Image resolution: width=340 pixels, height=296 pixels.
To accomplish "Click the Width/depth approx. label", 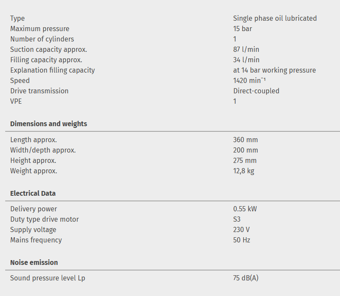I will click(43, 150).
